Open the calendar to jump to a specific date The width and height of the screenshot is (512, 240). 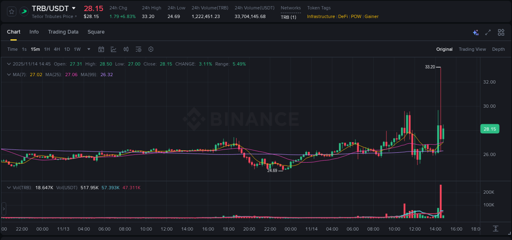(x=101, y=49)
